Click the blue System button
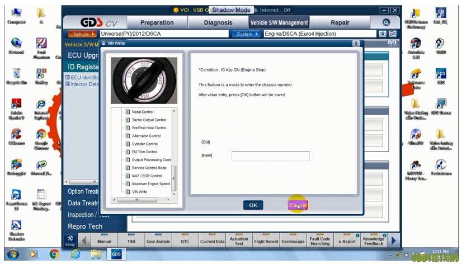462x264 pixels. click(x=246, y=34)
